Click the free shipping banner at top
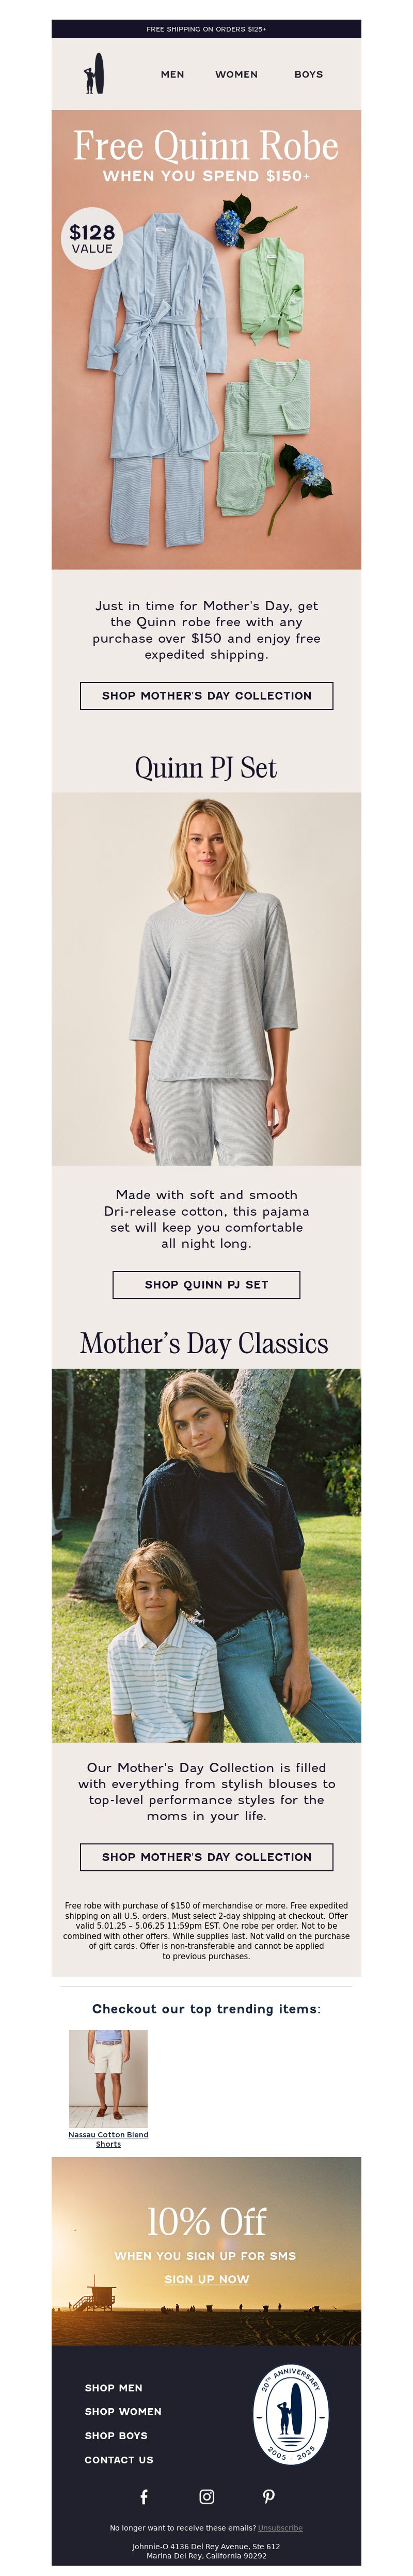This screenshot has width=413, height=2576. click(x=206, y=29)
